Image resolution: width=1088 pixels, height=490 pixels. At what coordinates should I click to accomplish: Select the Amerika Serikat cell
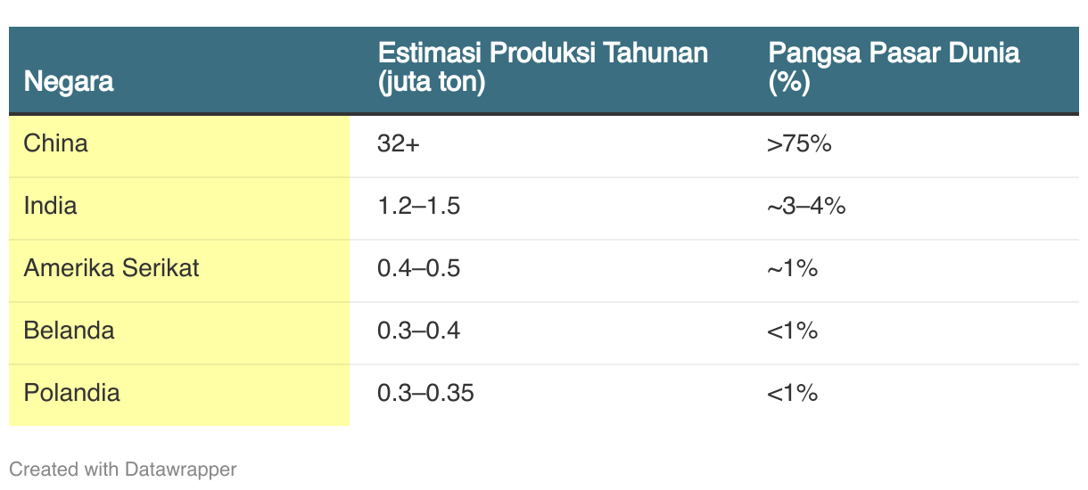(179, 270)
